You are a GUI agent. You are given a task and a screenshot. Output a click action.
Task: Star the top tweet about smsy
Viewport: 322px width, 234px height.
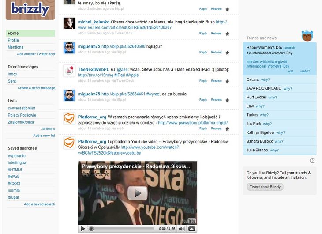(x=227, y=9)
